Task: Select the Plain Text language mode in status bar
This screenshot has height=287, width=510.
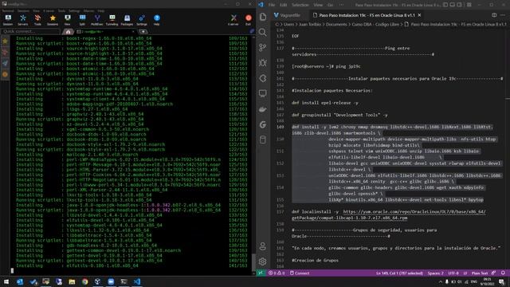Action: pos(480,273)
